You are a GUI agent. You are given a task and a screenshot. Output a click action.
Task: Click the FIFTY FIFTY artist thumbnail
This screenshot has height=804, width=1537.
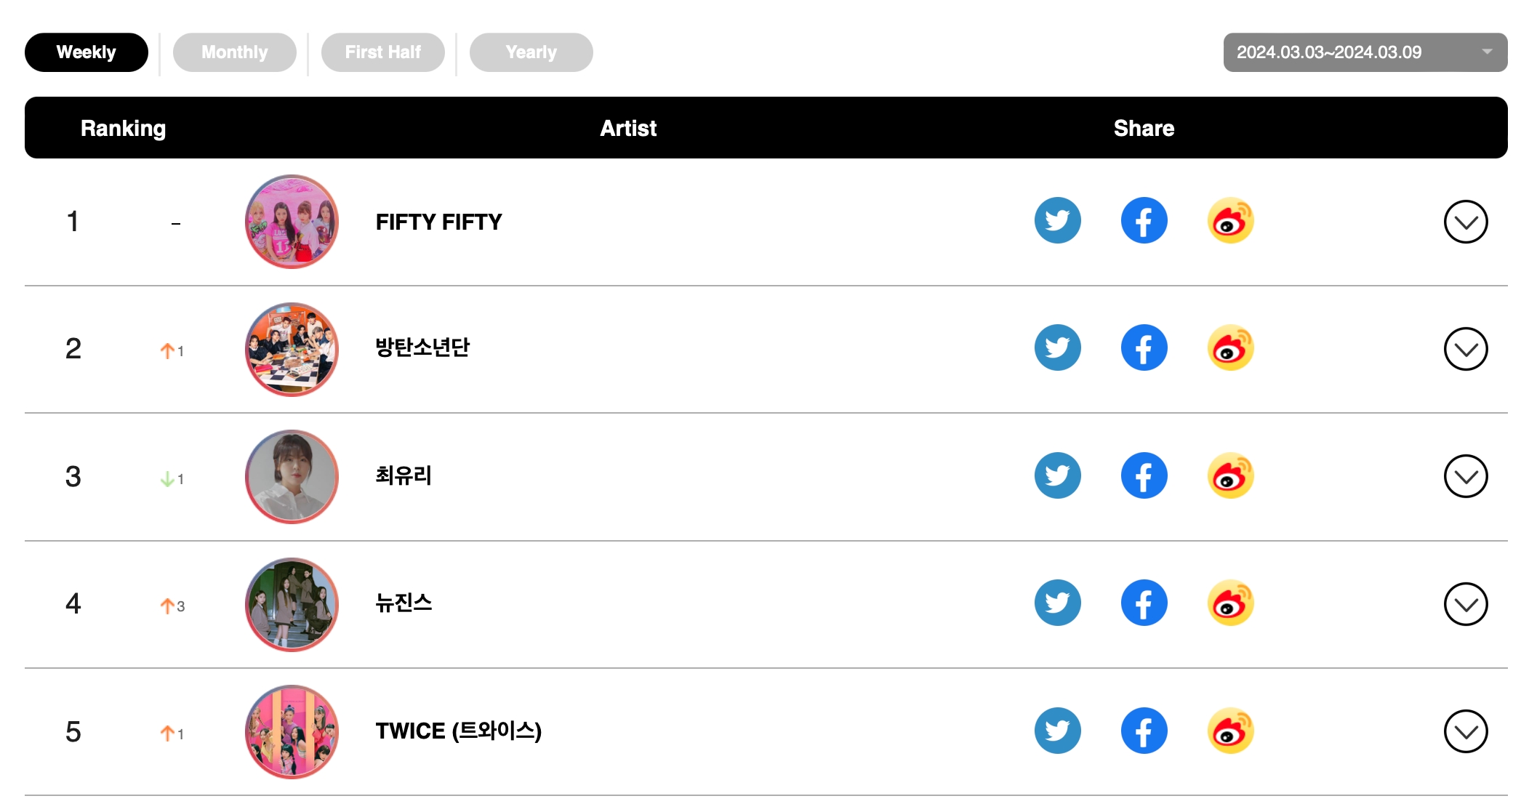[292, 222]
